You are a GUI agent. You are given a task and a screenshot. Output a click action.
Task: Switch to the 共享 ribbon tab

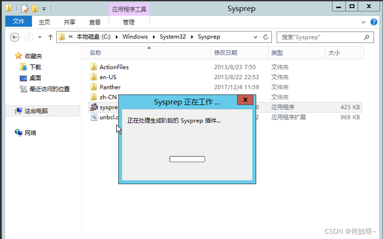(70, 22)
